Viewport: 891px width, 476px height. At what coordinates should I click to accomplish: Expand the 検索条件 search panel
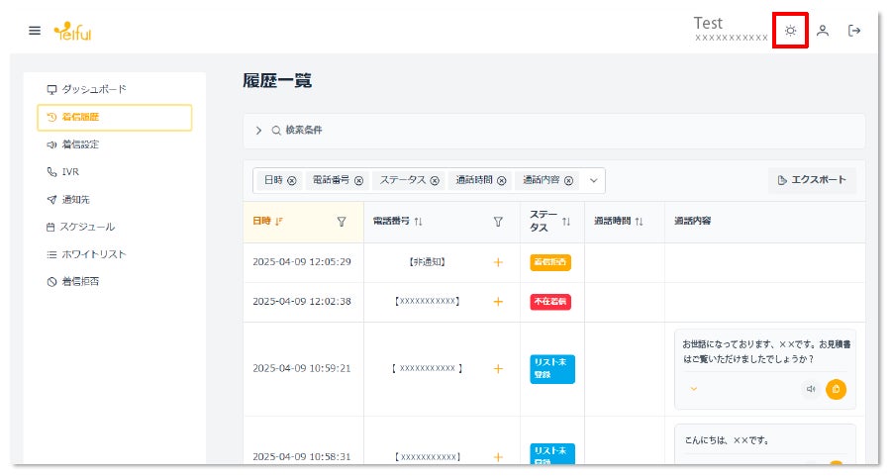[x=258, y=131]
